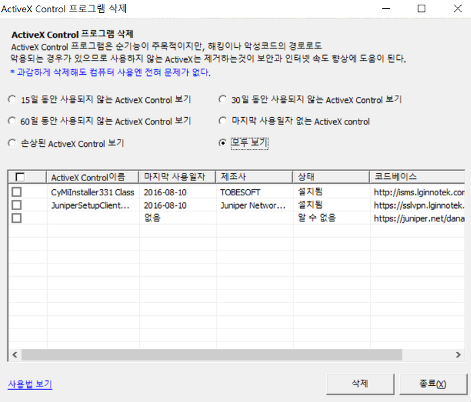Click the 제조사 column header

click(x=254, y=177)
